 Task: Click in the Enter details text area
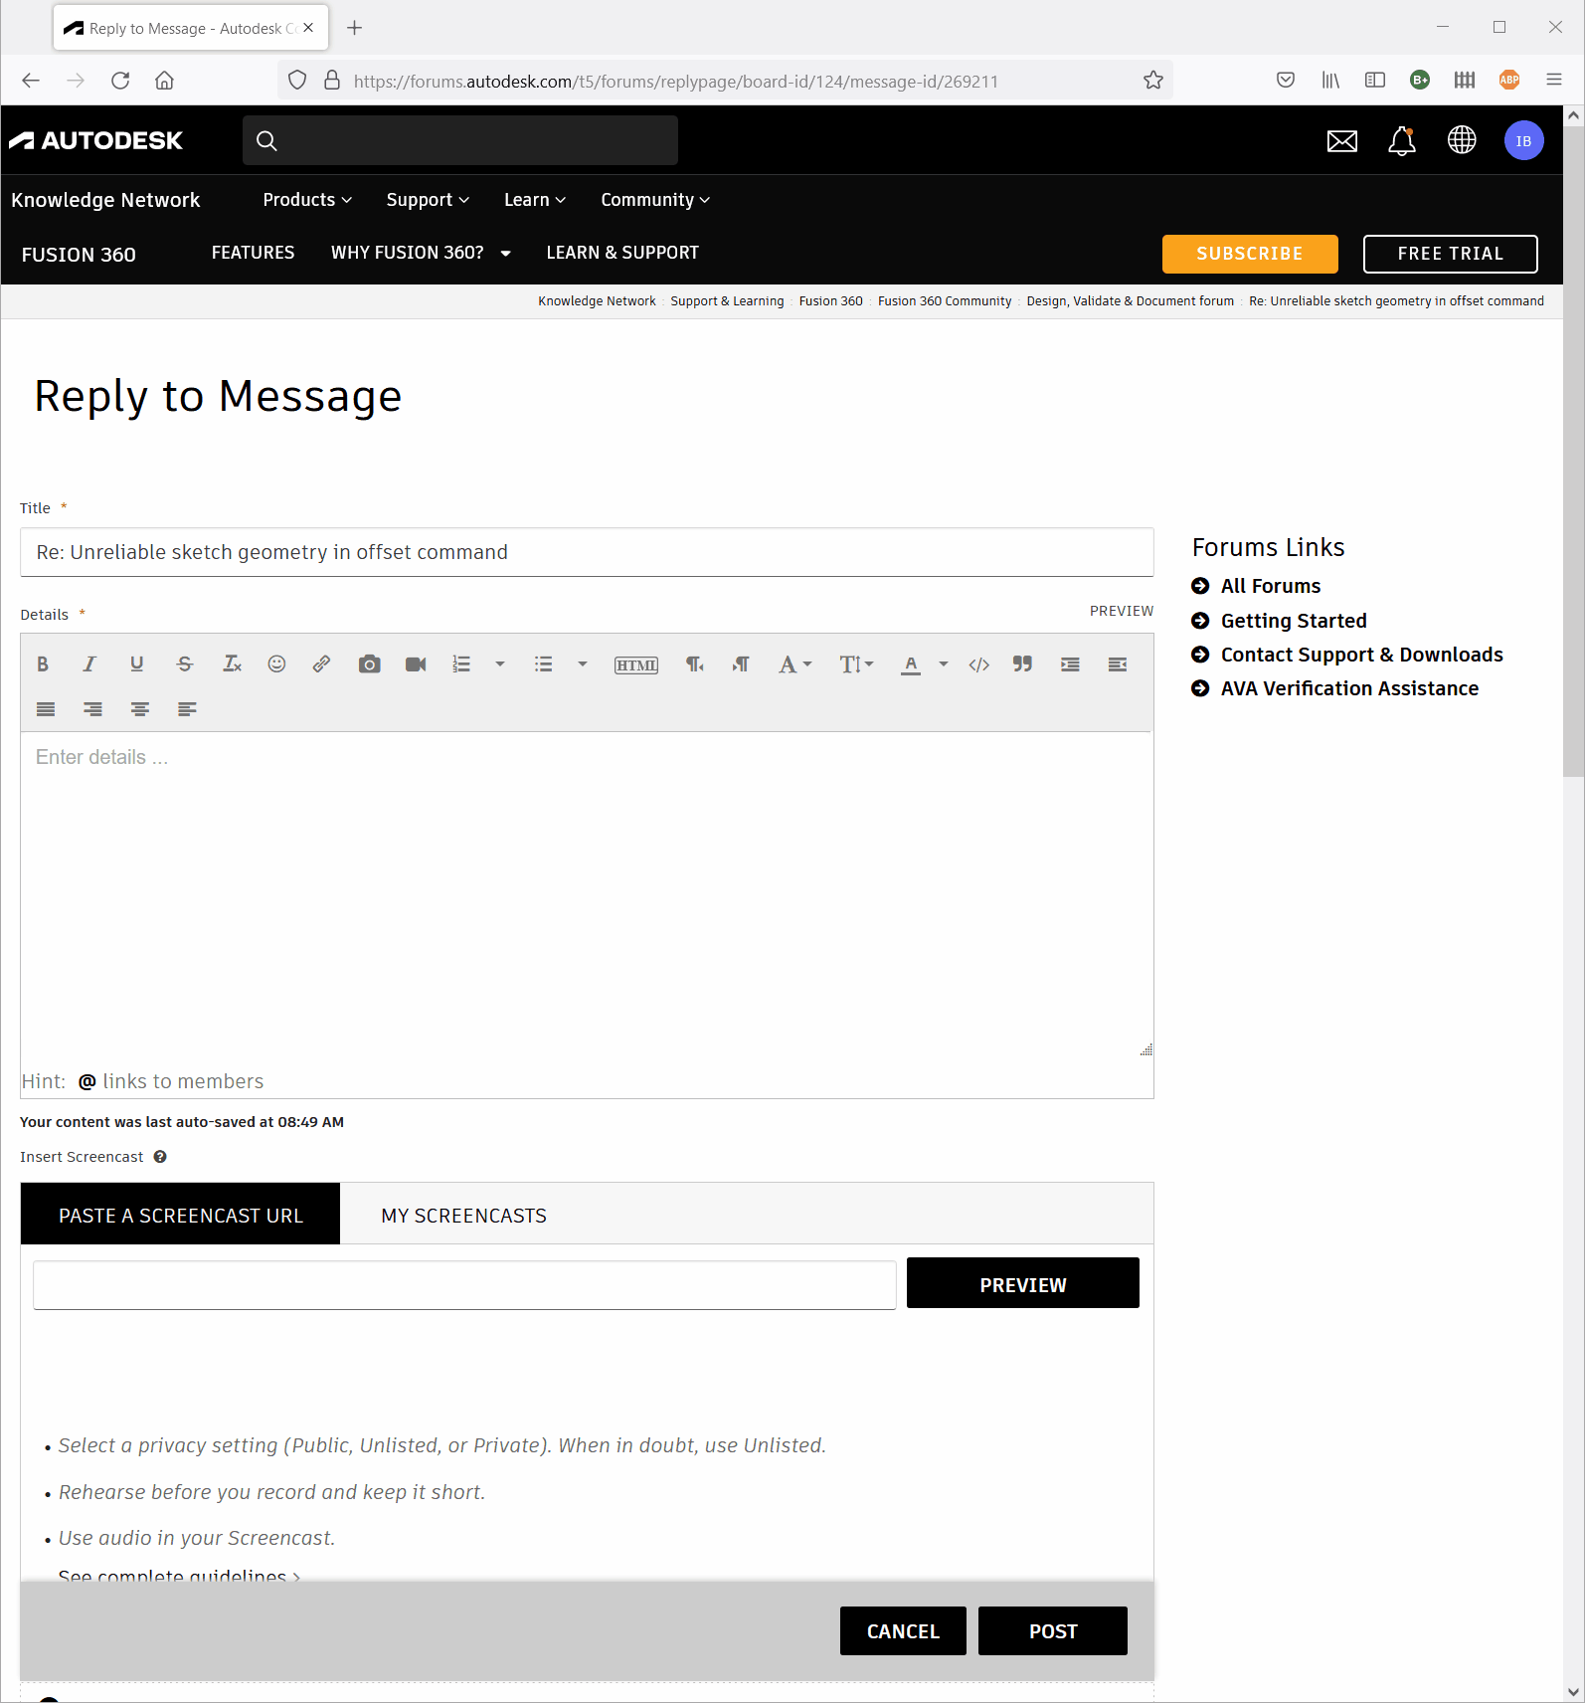[587, 895]
